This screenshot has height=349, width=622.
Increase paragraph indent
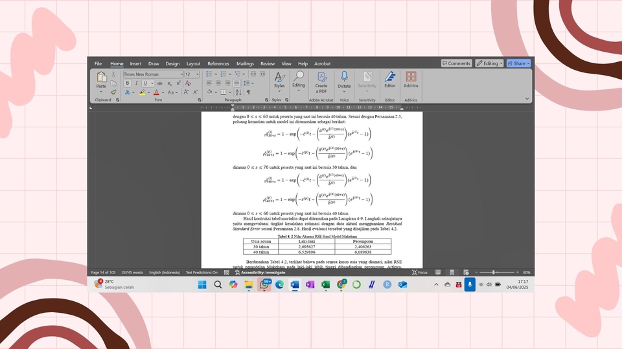[262, 74]
